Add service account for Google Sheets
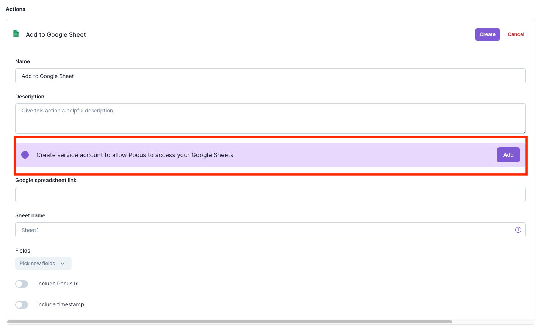541x329 pixels. point(508,155)
